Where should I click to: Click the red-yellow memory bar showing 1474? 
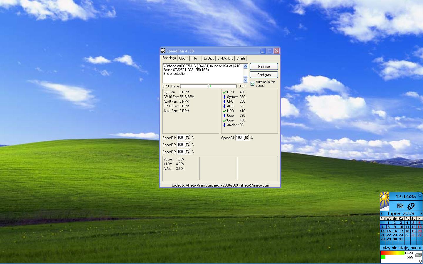coord(397,253)
